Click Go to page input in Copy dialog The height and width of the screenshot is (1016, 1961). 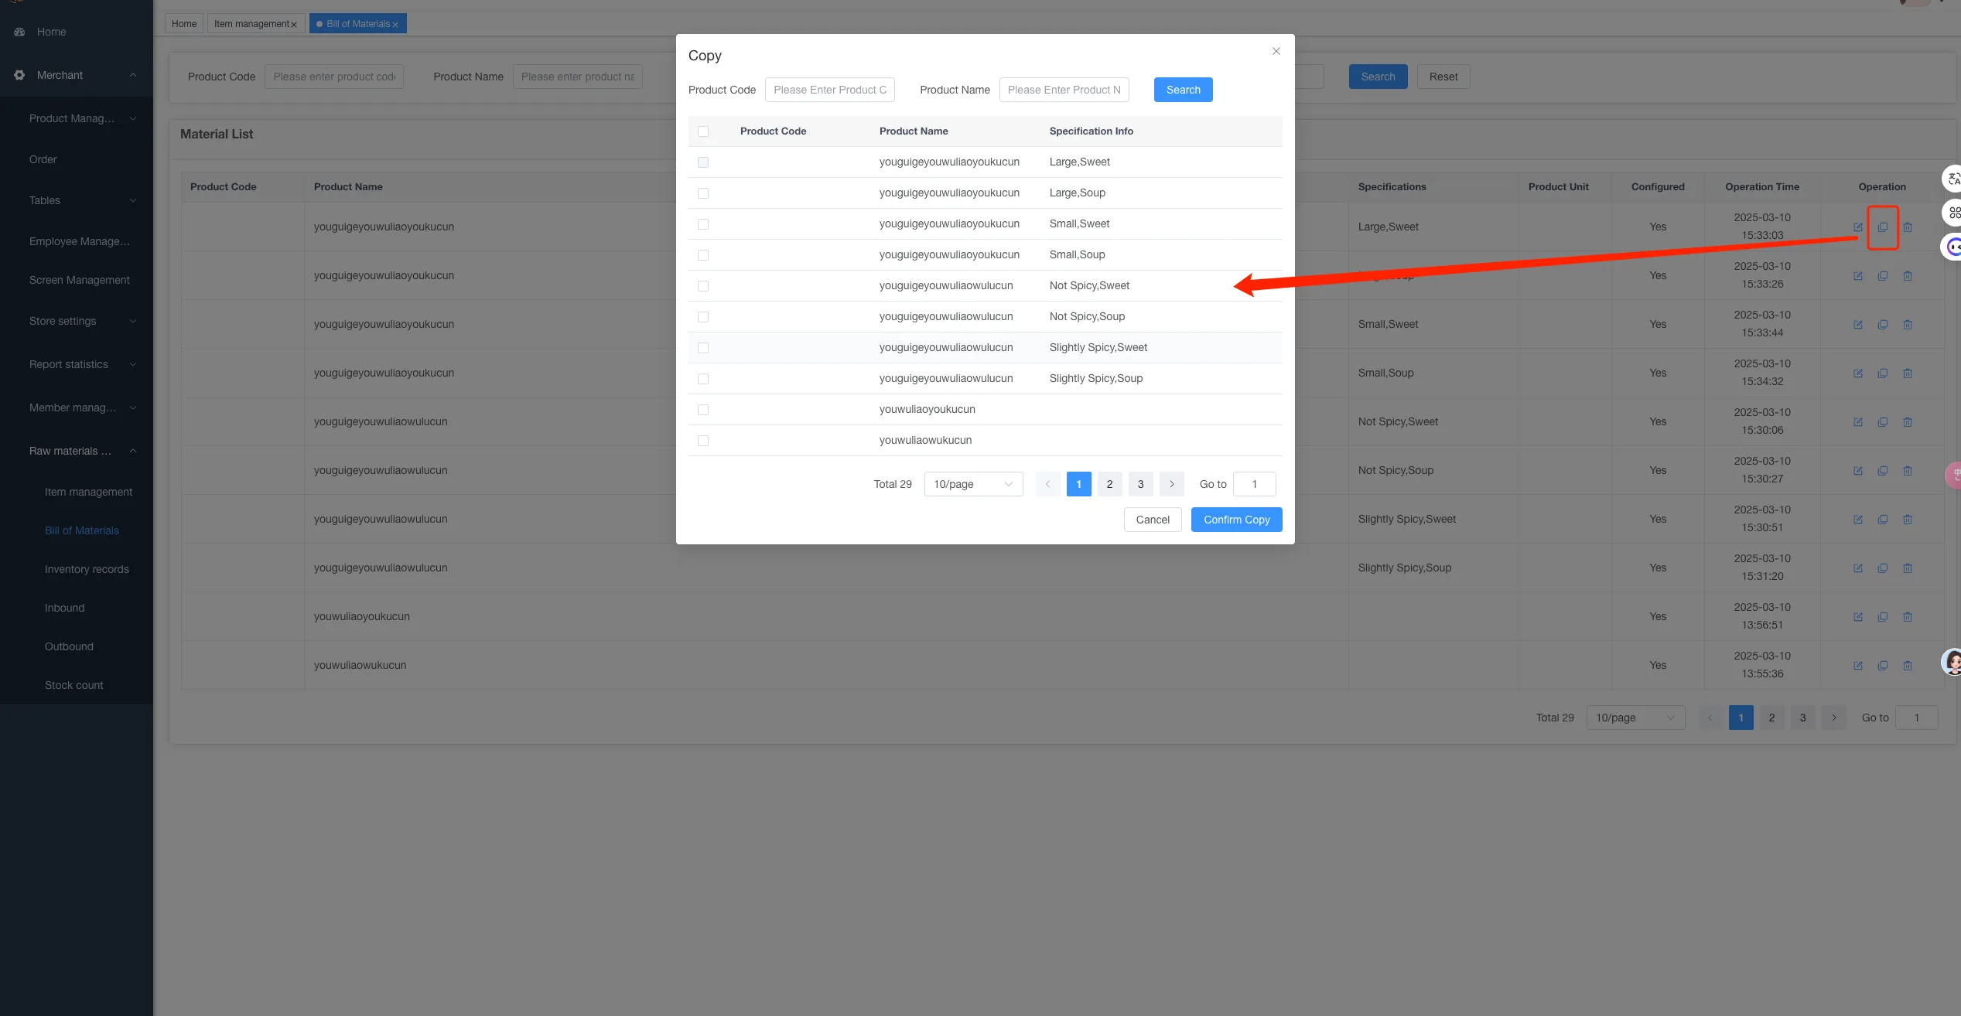[1254, 484]
